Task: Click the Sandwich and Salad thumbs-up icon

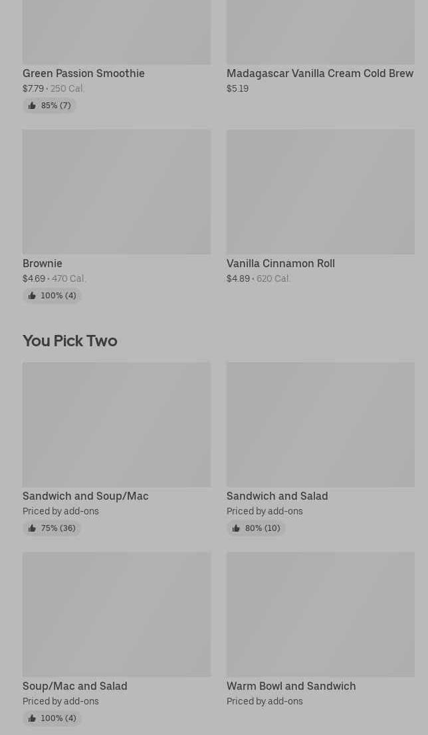Action: [236, 528]
